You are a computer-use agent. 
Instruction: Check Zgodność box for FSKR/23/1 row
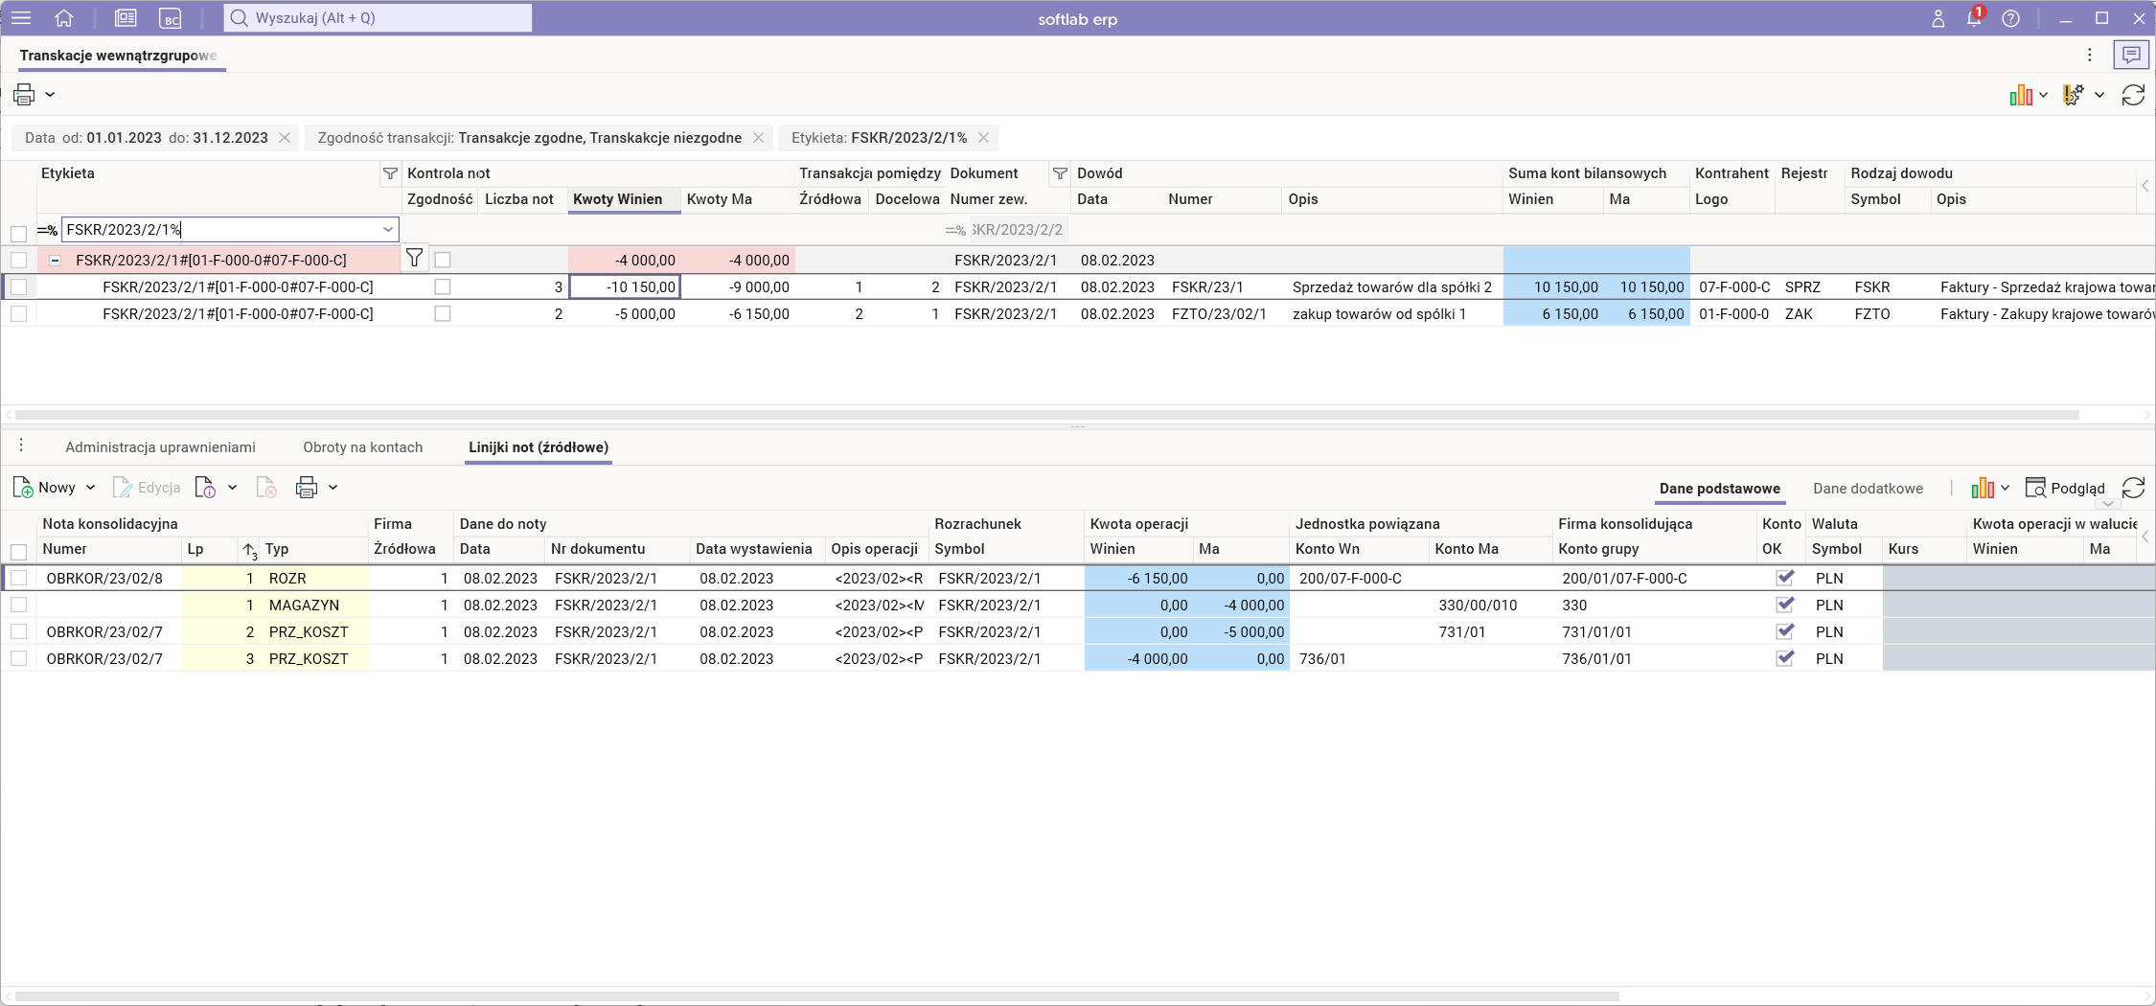442,286
